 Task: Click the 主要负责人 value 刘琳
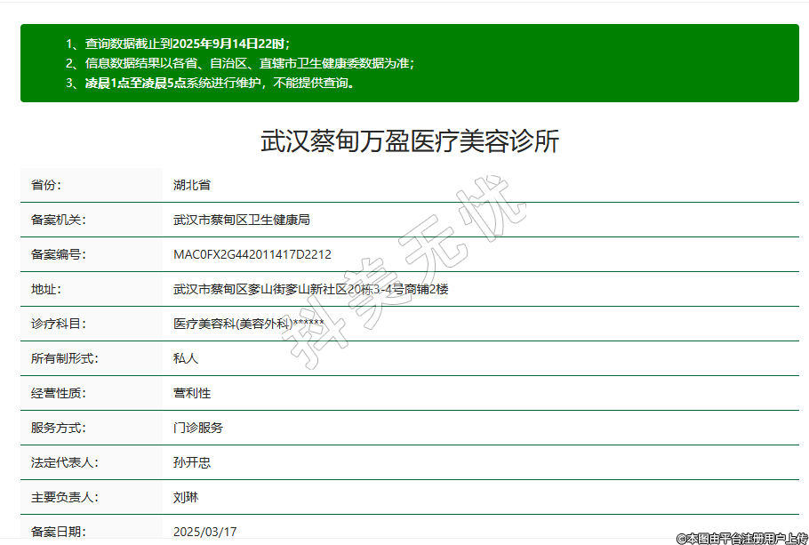click(x=186, y=497)
